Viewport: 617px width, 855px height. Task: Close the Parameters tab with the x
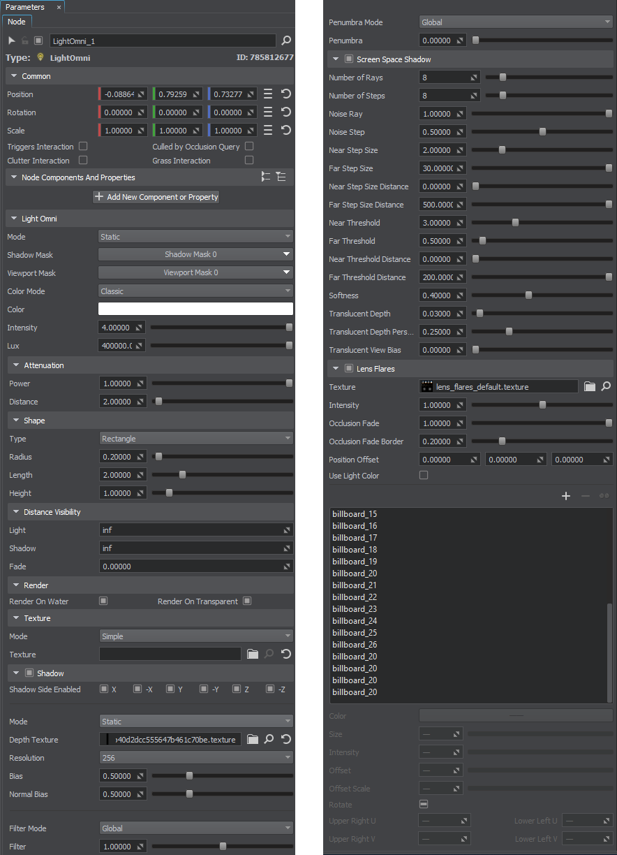coord(59,7)
